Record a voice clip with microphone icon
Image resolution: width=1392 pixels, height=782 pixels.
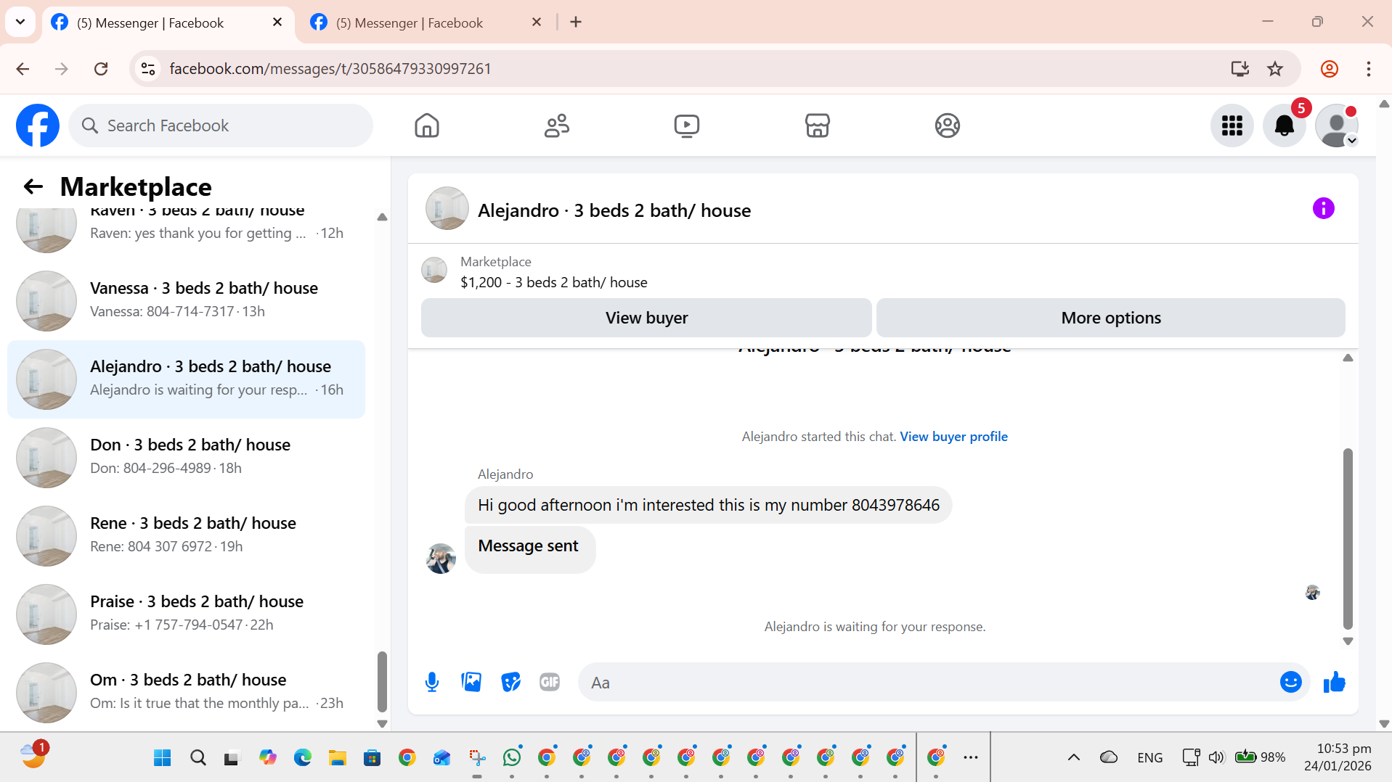point(432,682)
